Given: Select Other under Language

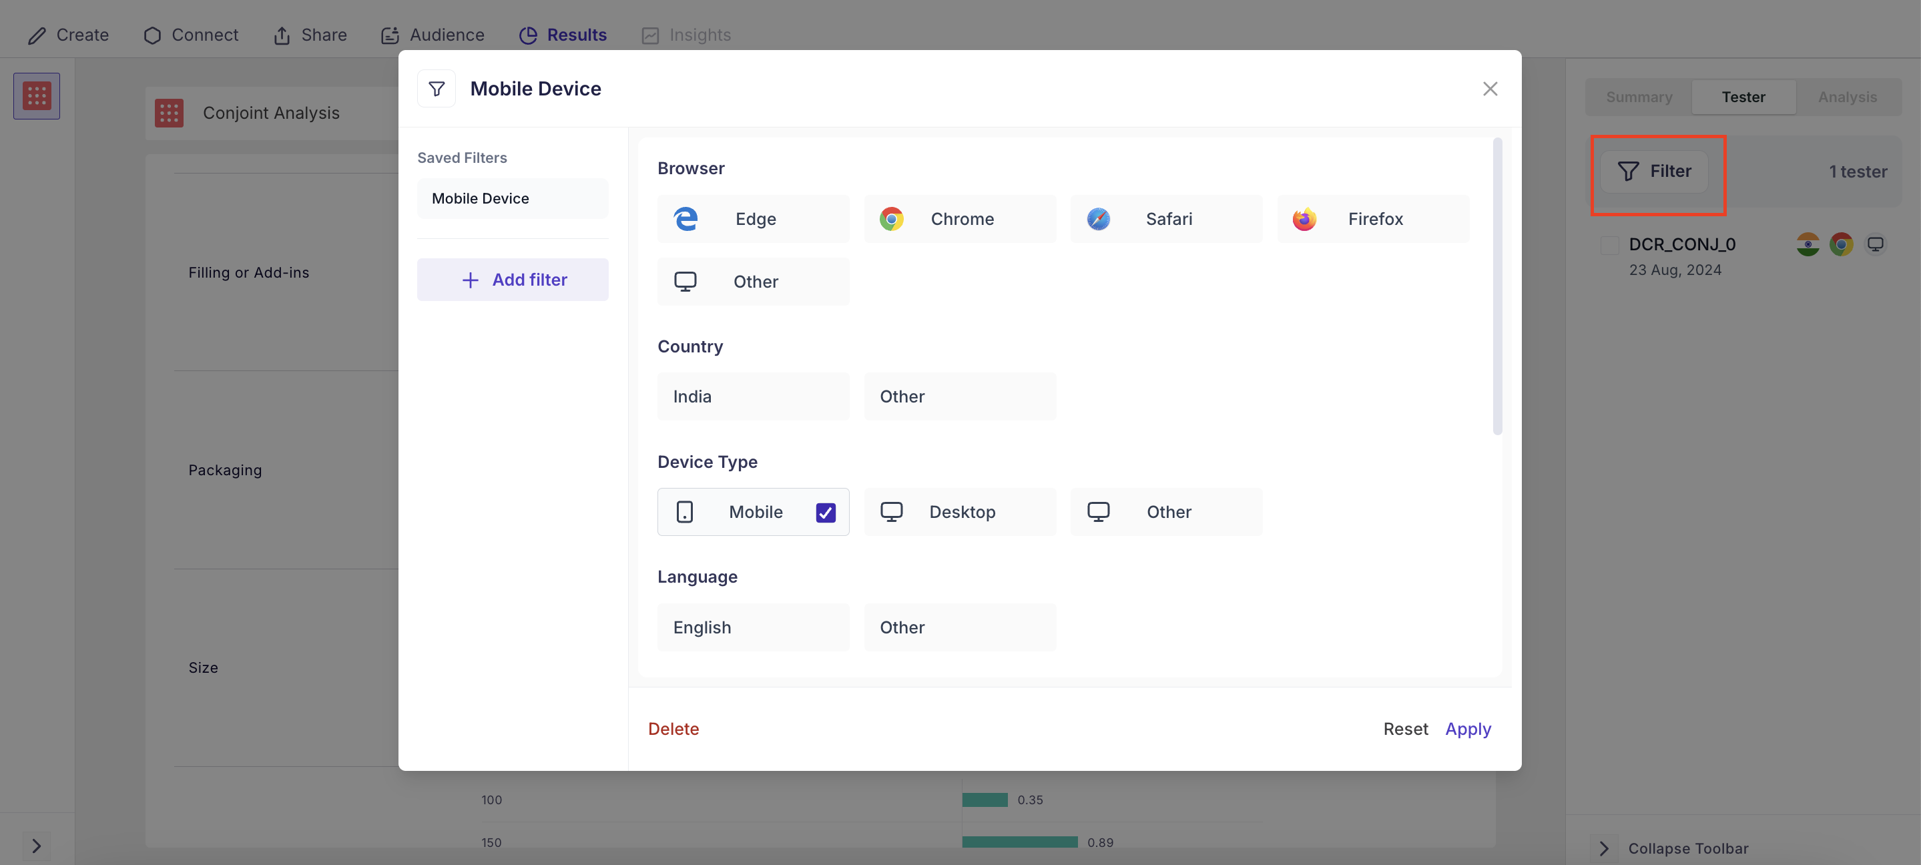Looking at the screenshot, I should 960,627.
